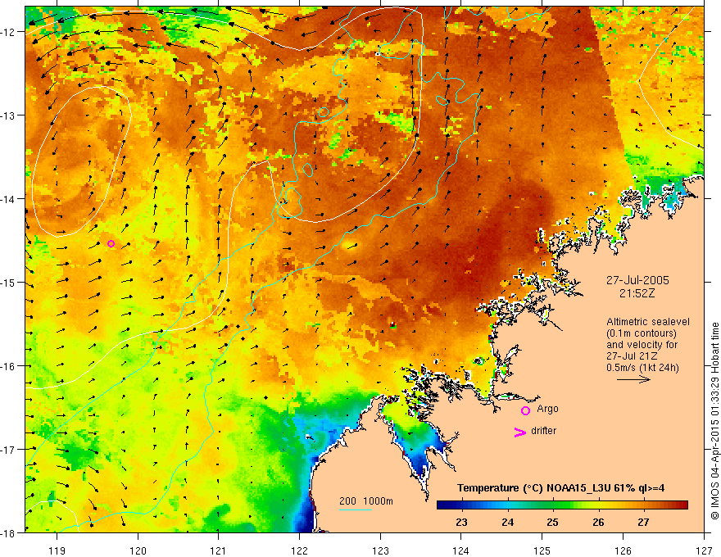Click the 'Temperature (°C) NOAA15_L3U 61% ql>=4' title

(x=560, y=488)
